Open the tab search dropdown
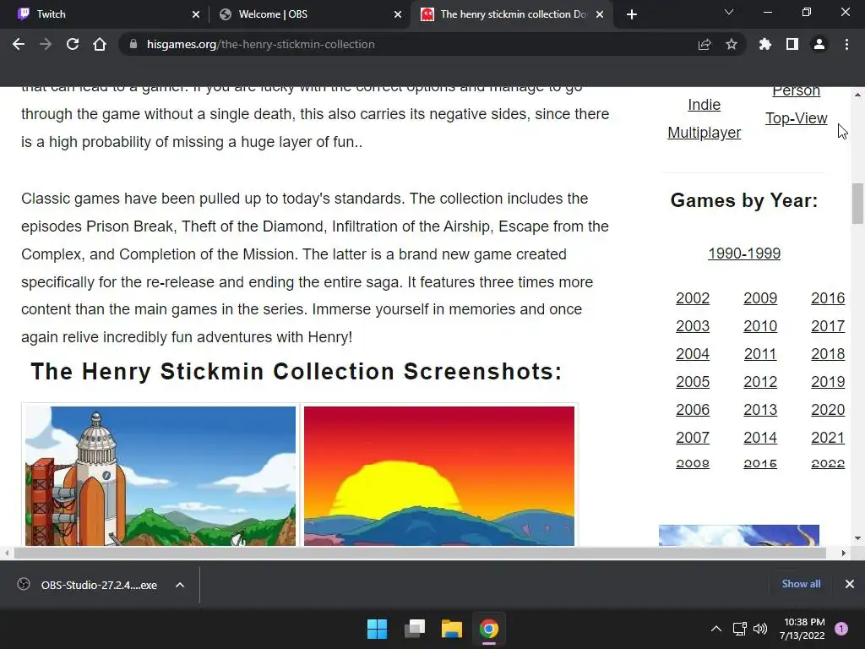 tap(729, 12)
